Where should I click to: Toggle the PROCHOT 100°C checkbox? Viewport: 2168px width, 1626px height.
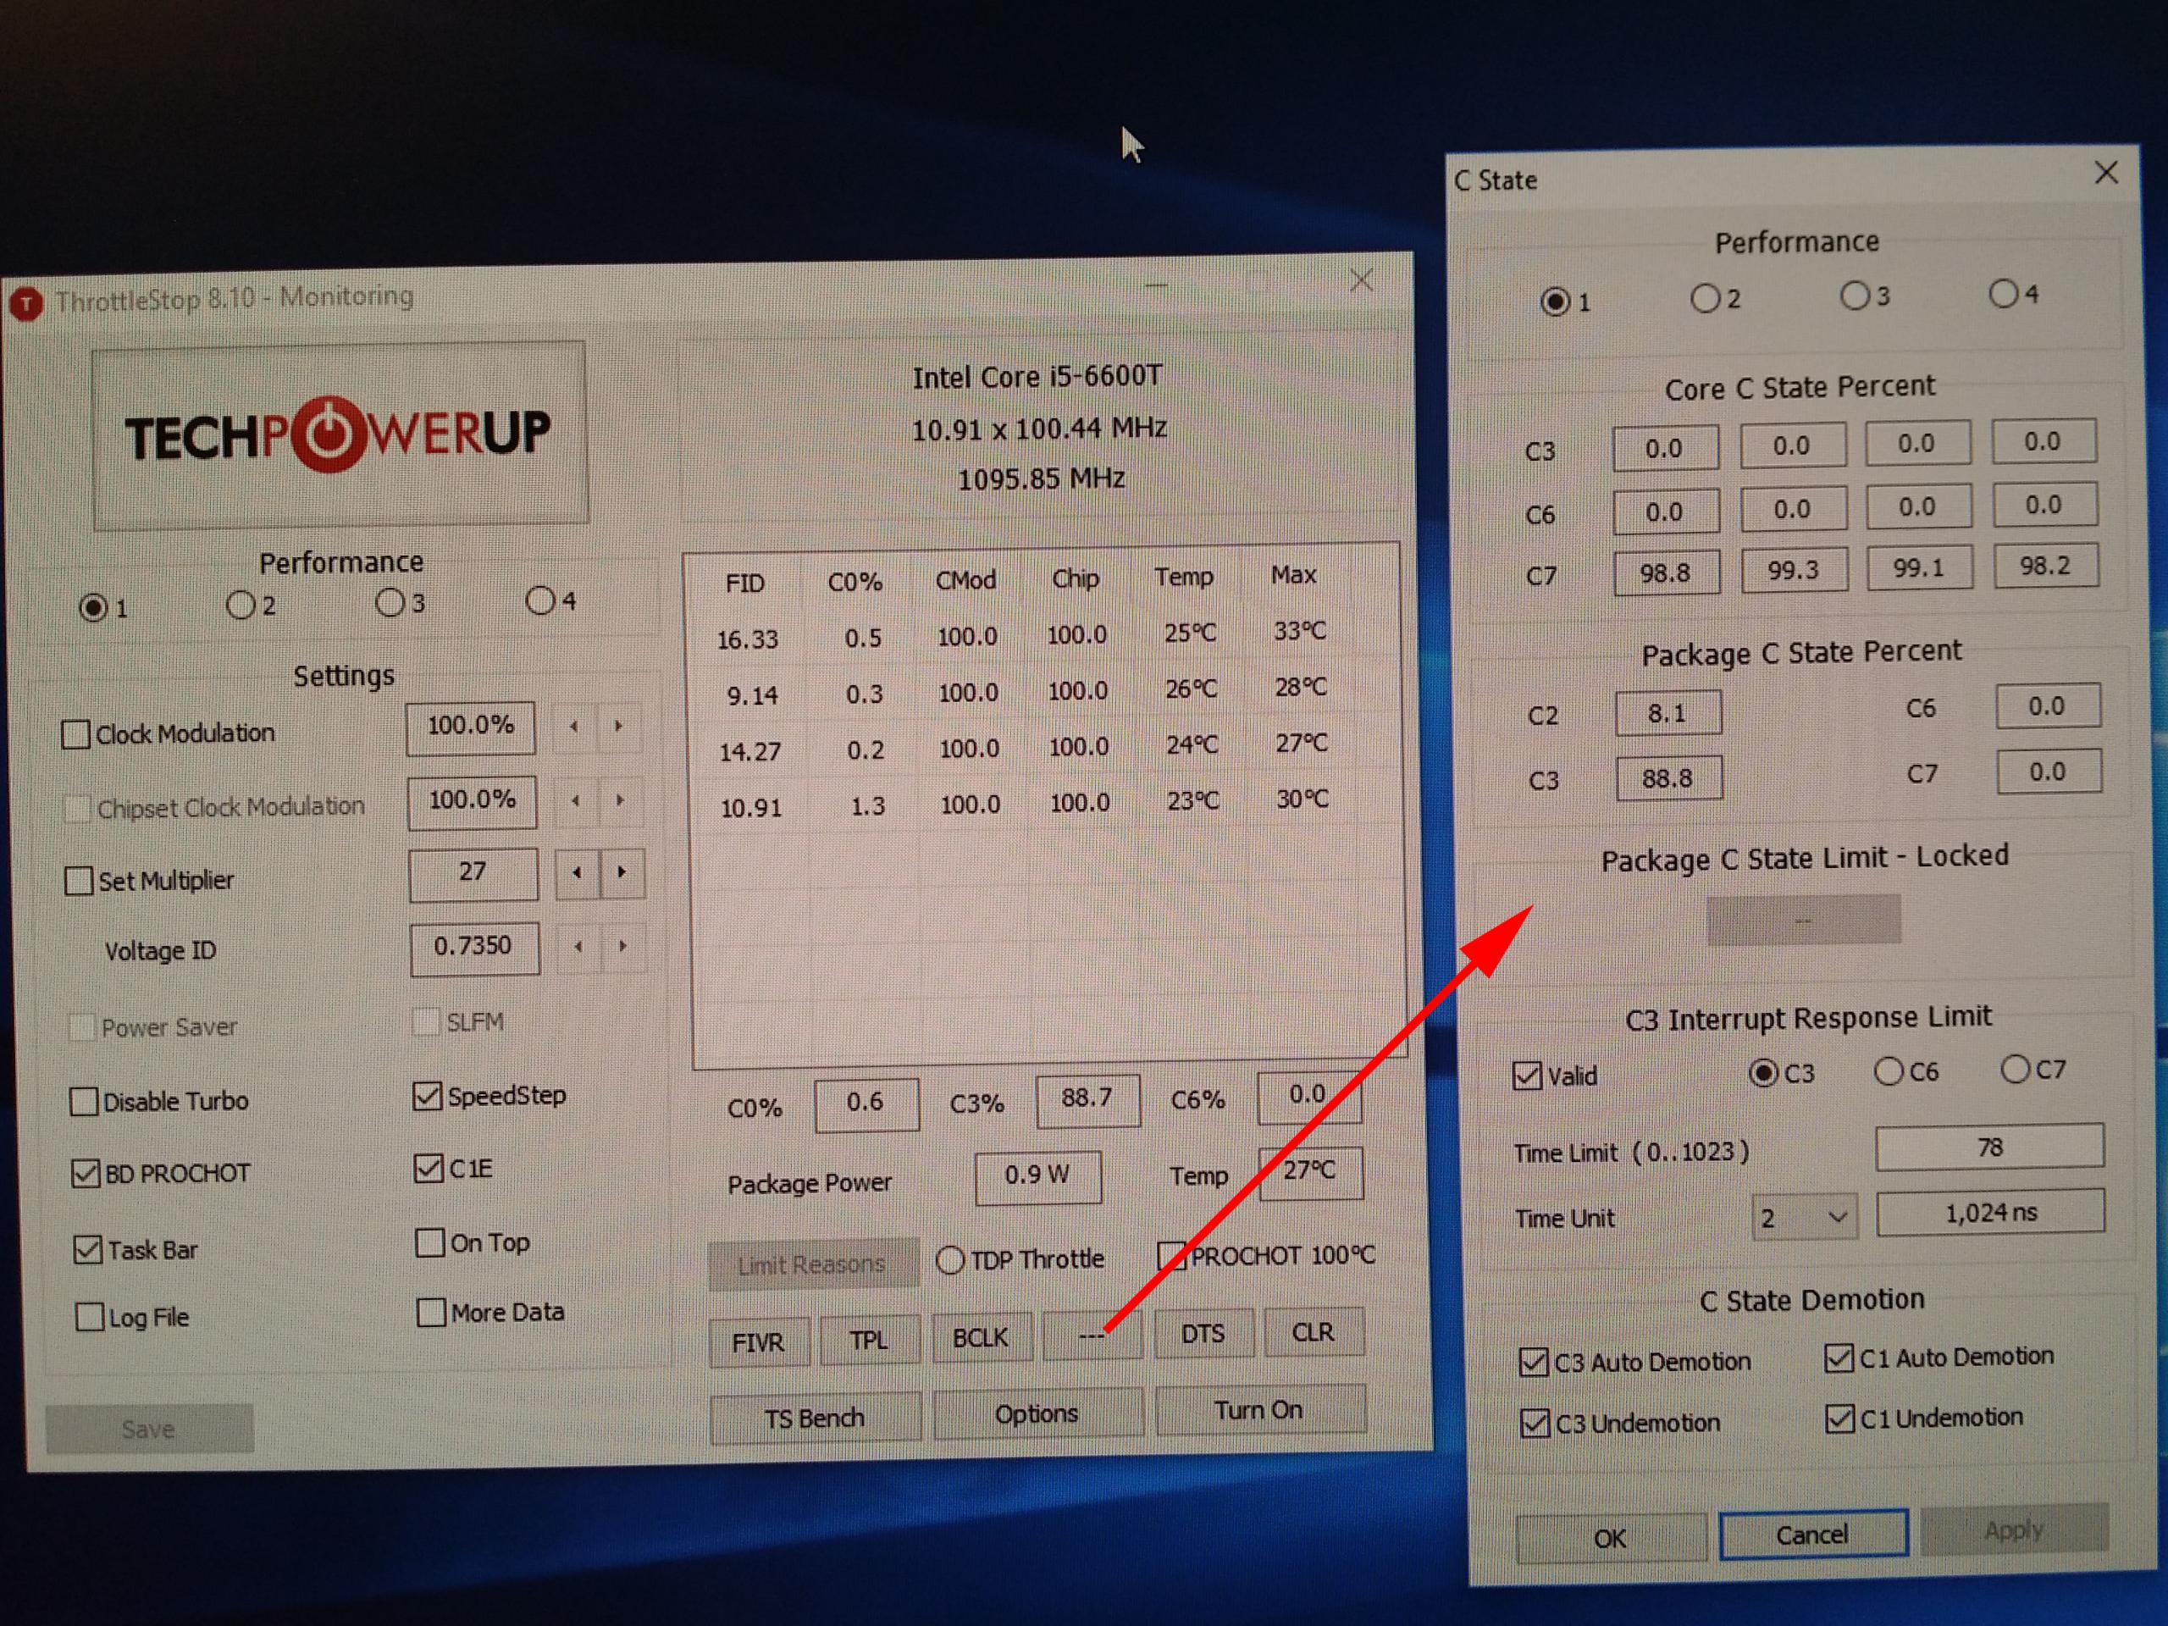click(x=1171, y=1256)
